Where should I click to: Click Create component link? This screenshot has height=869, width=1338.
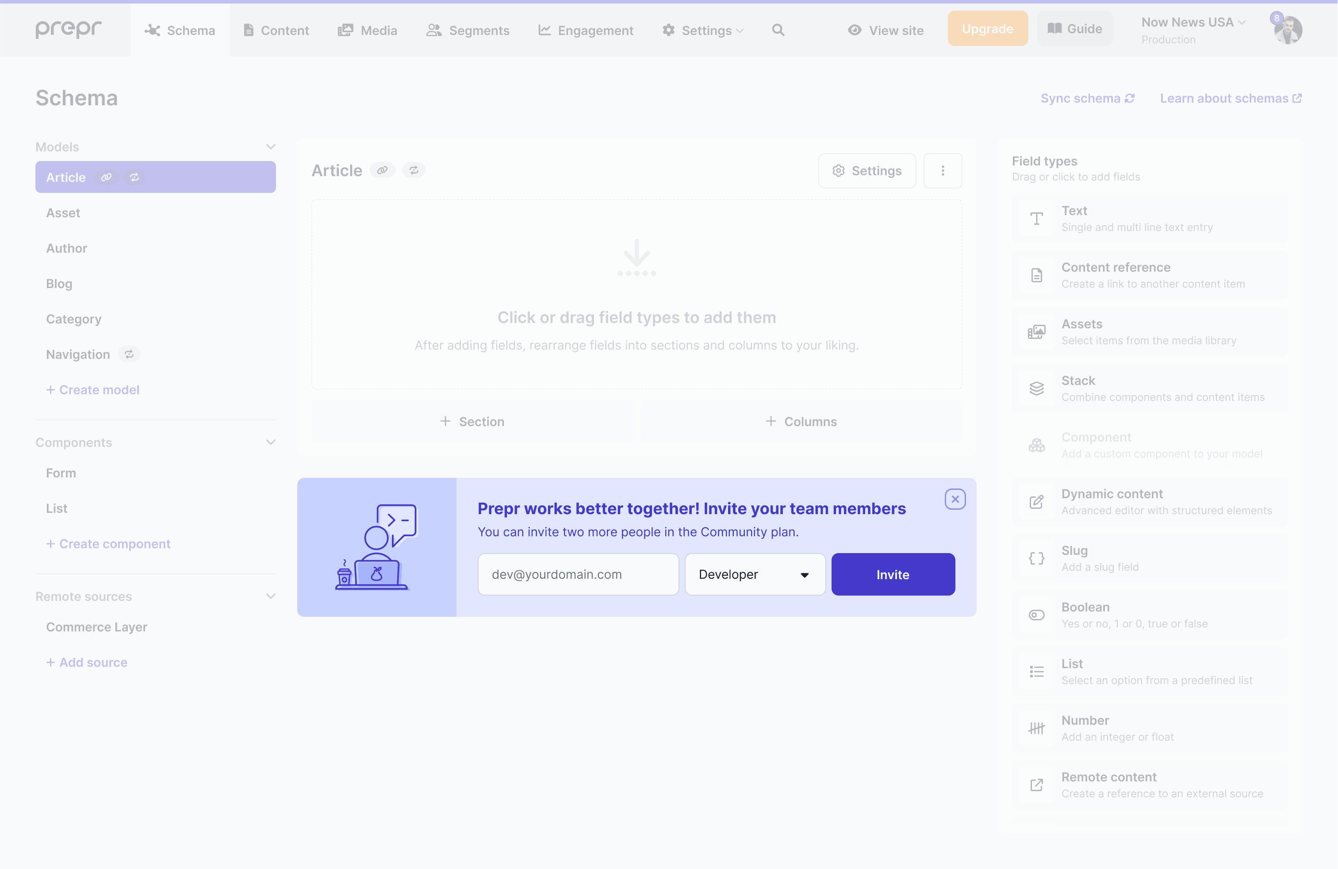[x=108, y=544]
